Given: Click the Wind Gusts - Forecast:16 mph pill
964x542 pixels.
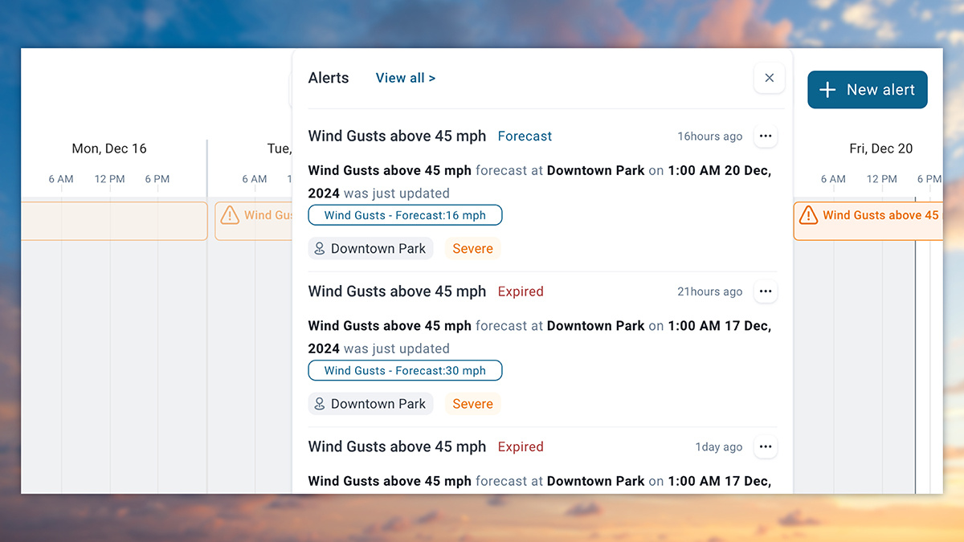Looking at the screenshot, I should point(405,215).
